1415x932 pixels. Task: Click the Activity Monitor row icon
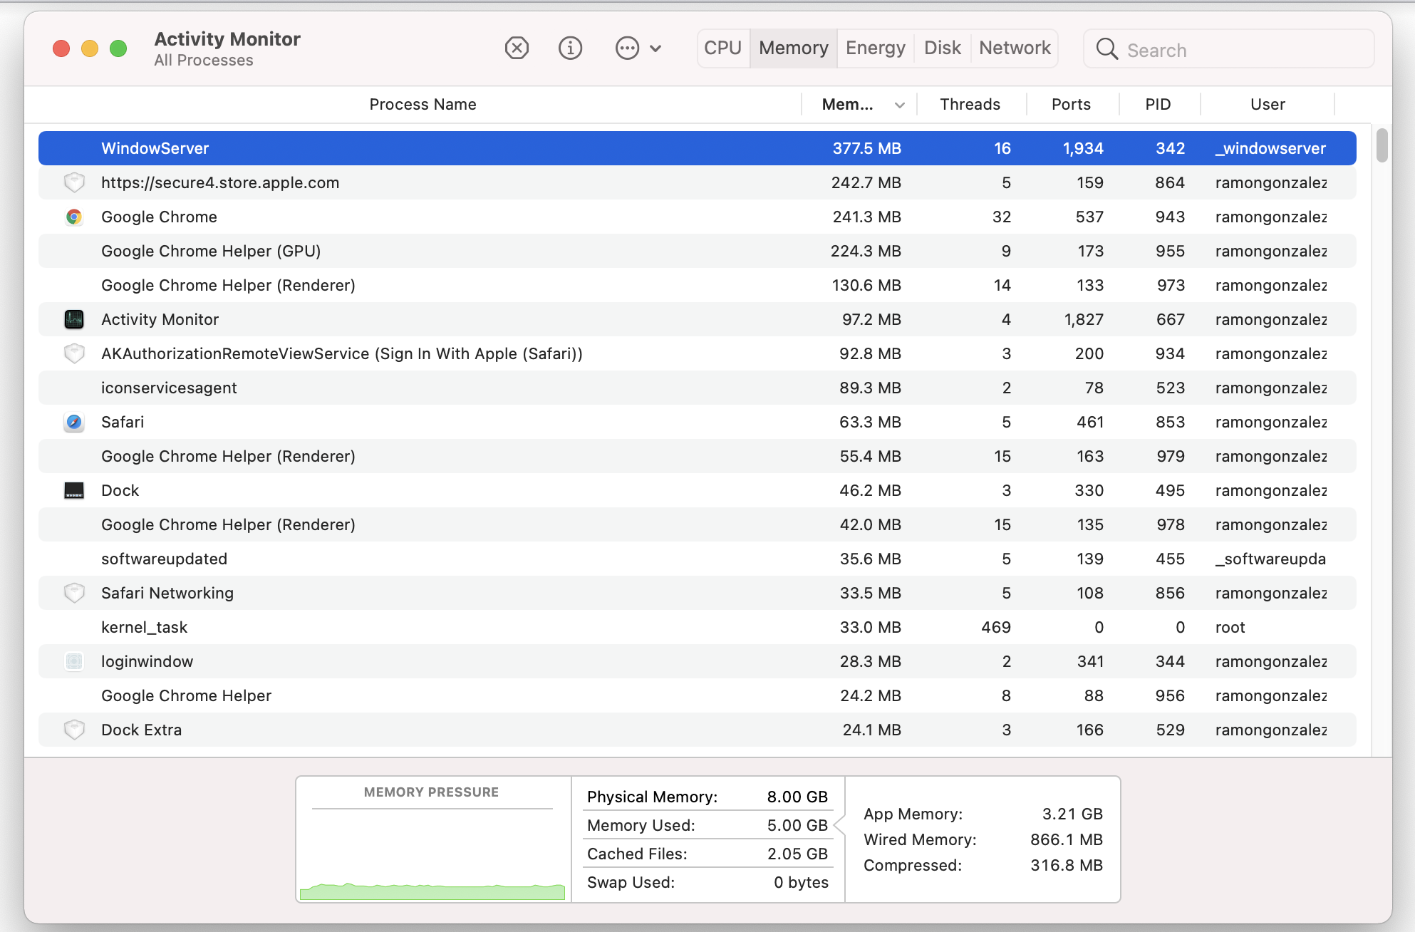click(74, 320)
